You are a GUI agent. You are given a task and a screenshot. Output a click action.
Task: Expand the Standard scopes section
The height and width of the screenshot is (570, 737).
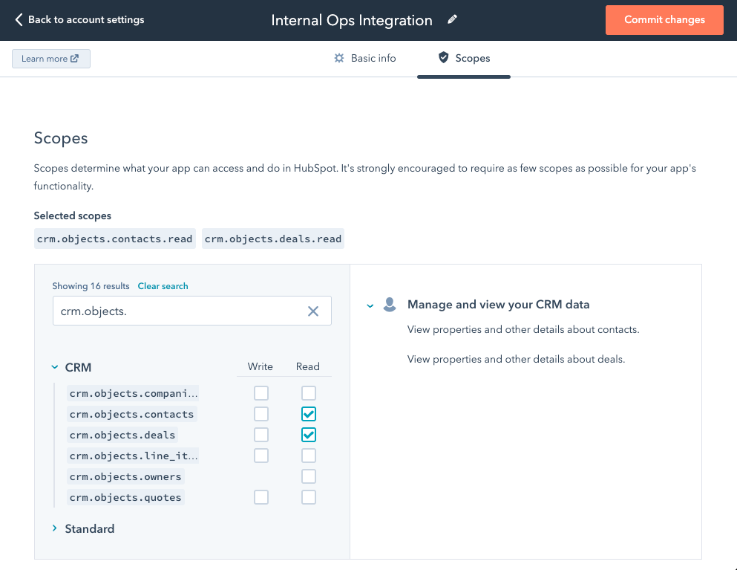click(x=54, y=528)
